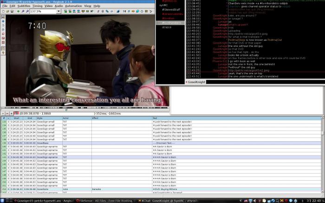Image resolution: width=325 pixels, height=203 pixels.
Task: Click the Save subtitles floppy icon
Action: pos(12,11)
